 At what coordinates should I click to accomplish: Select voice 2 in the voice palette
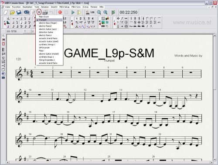[80, 18]
